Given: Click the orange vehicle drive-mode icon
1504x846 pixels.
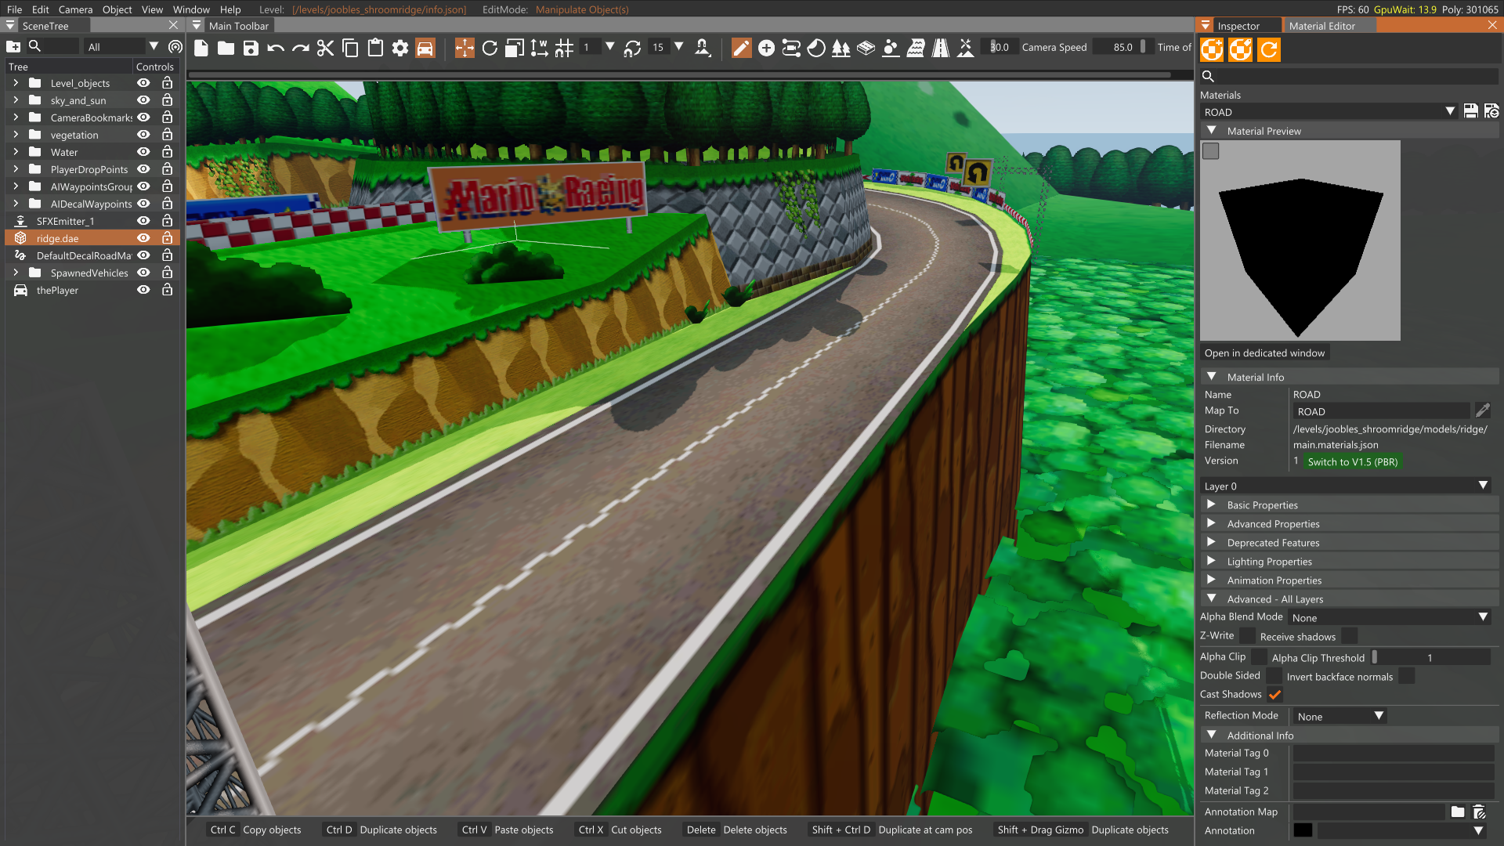Looking at the screenshot, I should click(425, 49).
